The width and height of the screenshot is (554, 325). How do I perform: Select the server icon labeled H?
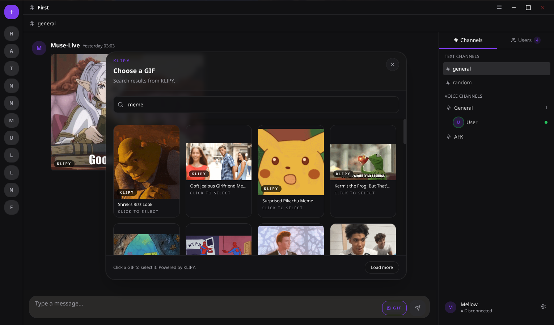[12, 34]
